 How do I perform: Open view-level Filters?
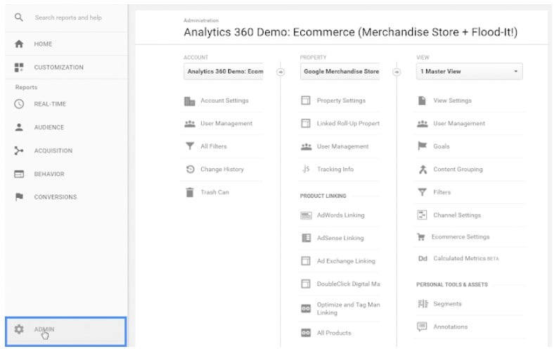tap(442, 192)
